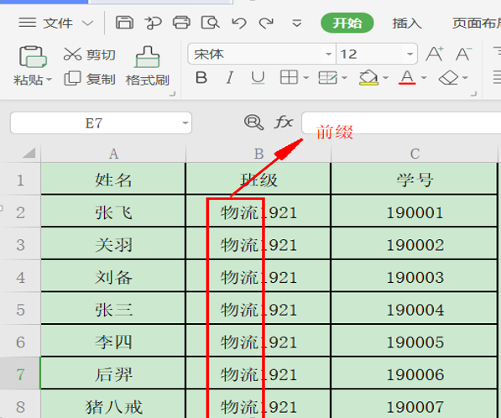Viewport: 501px width, 418px height.
Task: Click the Print icon
Action: 181,23
